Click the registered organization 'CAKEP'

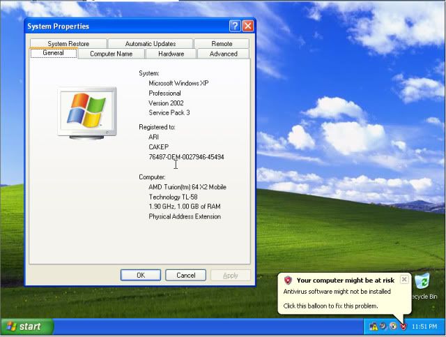[x=159, y=147]
